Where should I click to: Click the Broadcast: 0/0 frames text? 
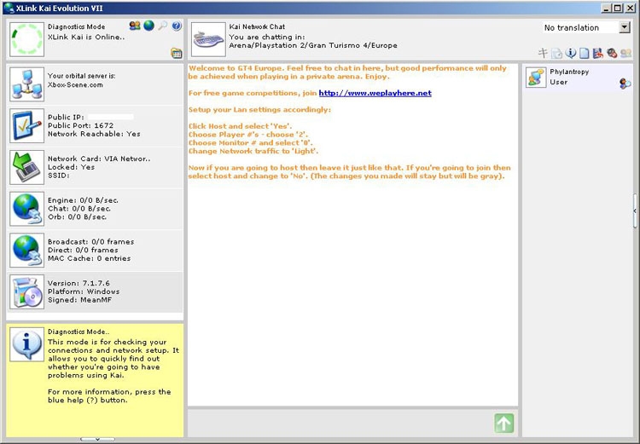[x=90, y=241]
